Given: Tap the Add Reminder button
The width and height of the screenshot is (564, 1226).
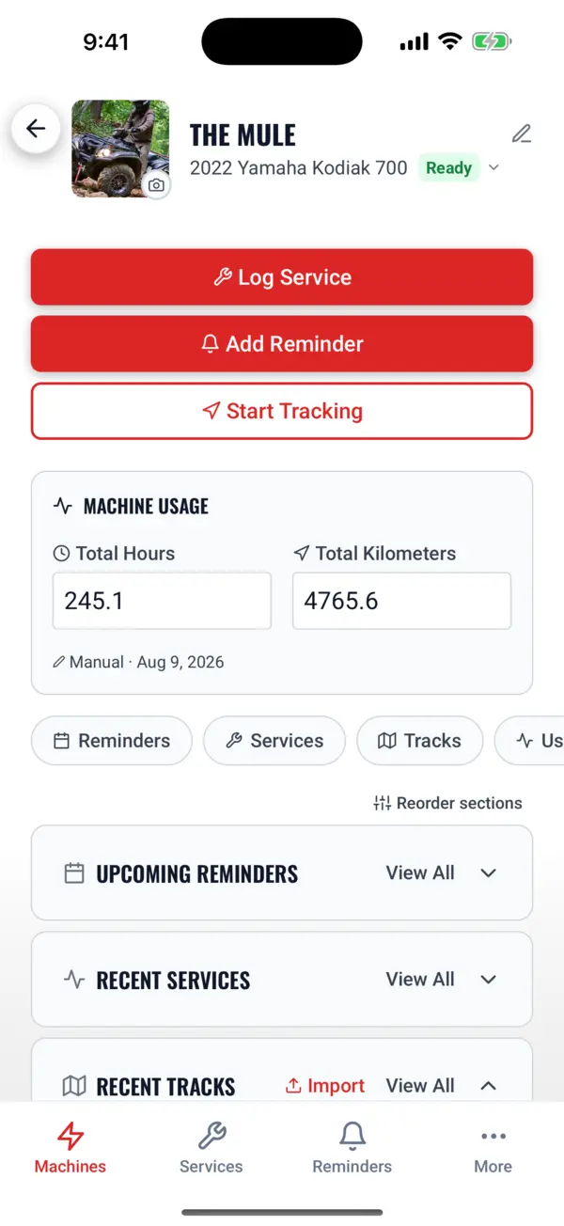Looking at the screenshot, I should 282,344.
